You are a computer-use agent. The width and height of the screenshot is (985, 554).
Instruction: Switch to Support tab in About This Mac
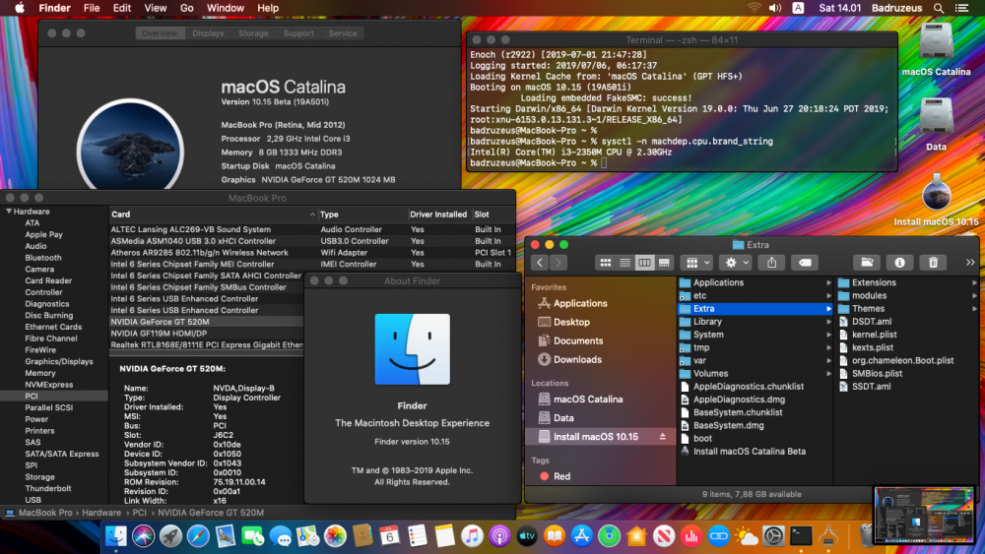click(298, 33)
